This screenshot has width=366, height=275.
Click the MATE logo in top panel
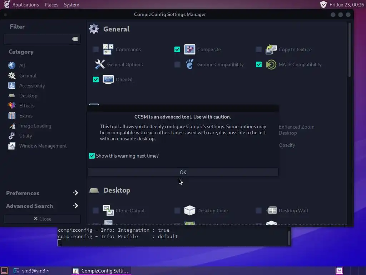point(7,4)
